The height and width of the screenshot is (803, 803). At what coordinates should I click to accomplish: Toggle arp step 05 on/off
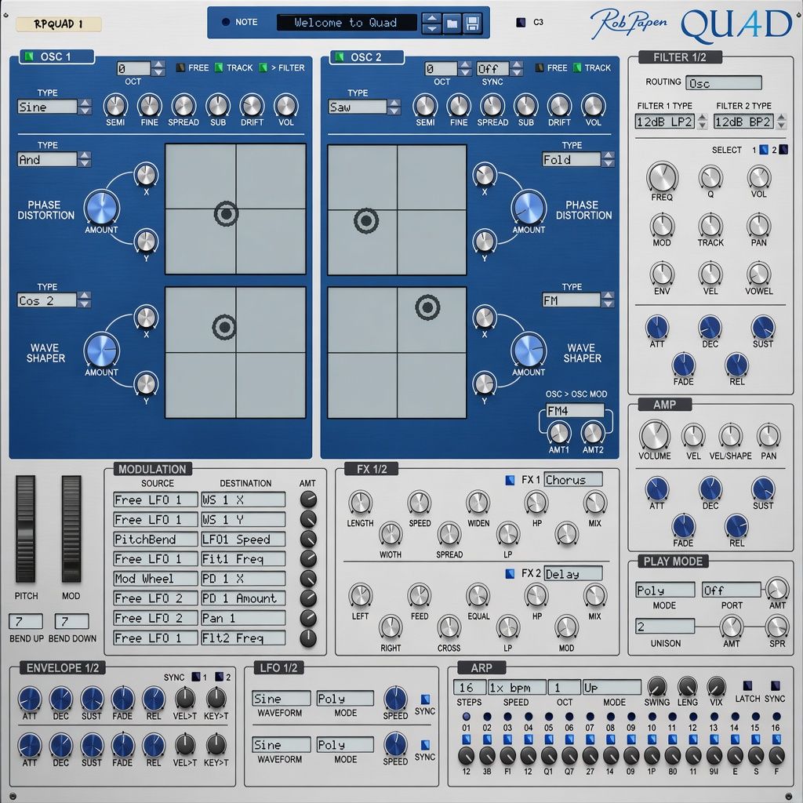(548, 739)
